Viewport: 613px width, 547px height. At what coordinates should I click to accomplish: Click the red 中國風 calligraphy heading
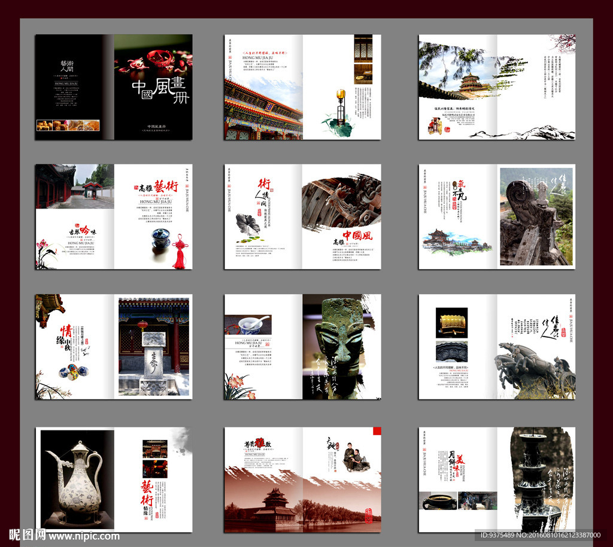[357, 235]
